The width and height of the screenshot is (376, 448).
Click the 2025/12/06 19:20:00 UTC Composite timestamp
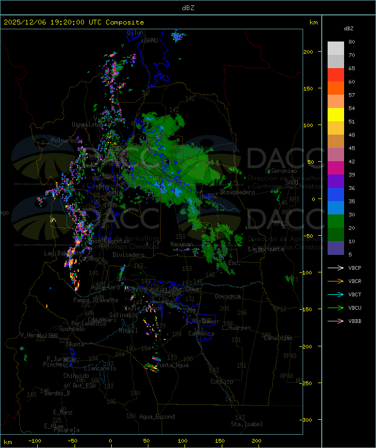(74, 22)
